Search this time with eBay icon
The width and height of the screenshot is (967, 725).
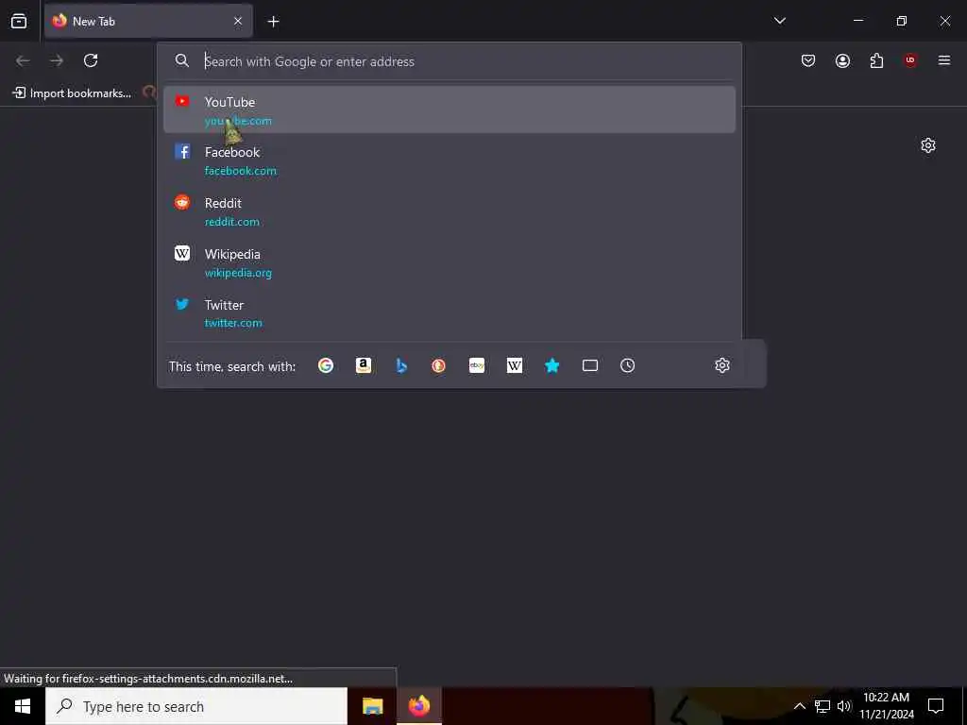[x=477, y=365]
